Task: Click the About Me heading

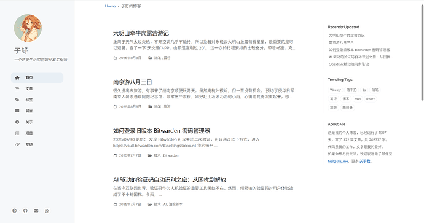Action: (x=336, y=124)
